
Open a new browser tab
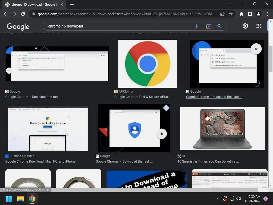[72, 5]
